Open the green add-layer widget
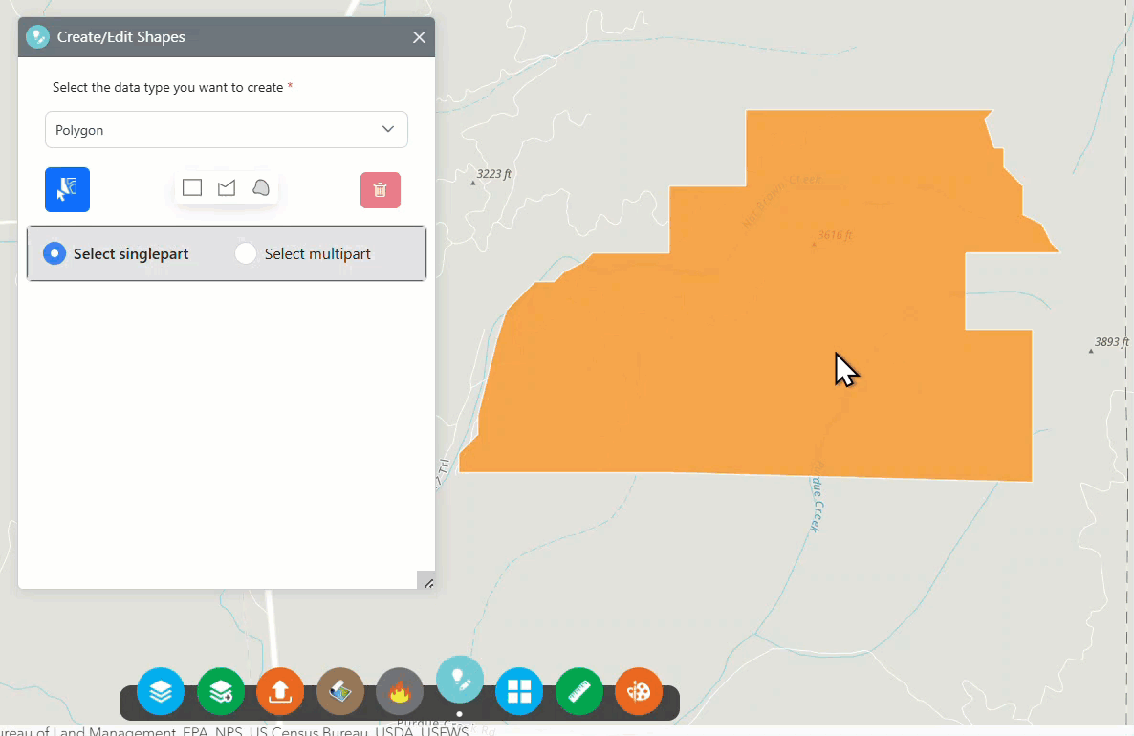This screenshot has width=1134, height=736. click(221, 691)
